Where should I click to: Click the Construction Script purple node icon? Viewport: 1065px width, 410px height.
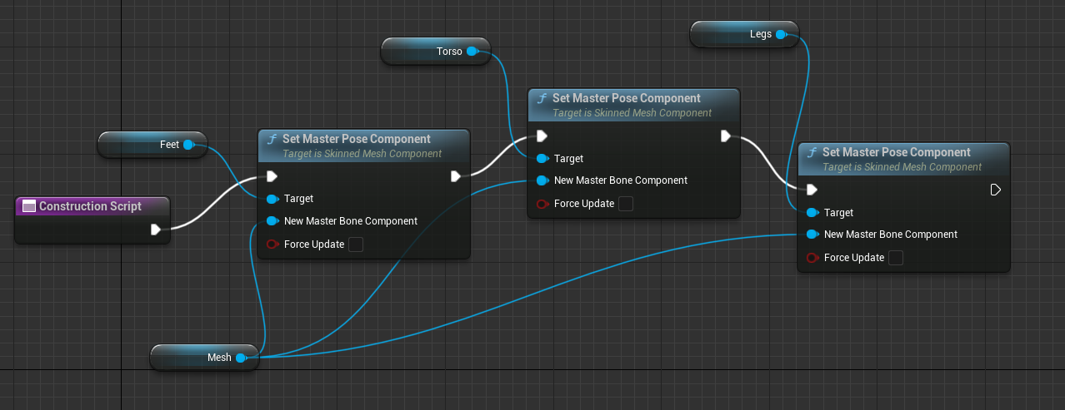[x=29, y=206]
